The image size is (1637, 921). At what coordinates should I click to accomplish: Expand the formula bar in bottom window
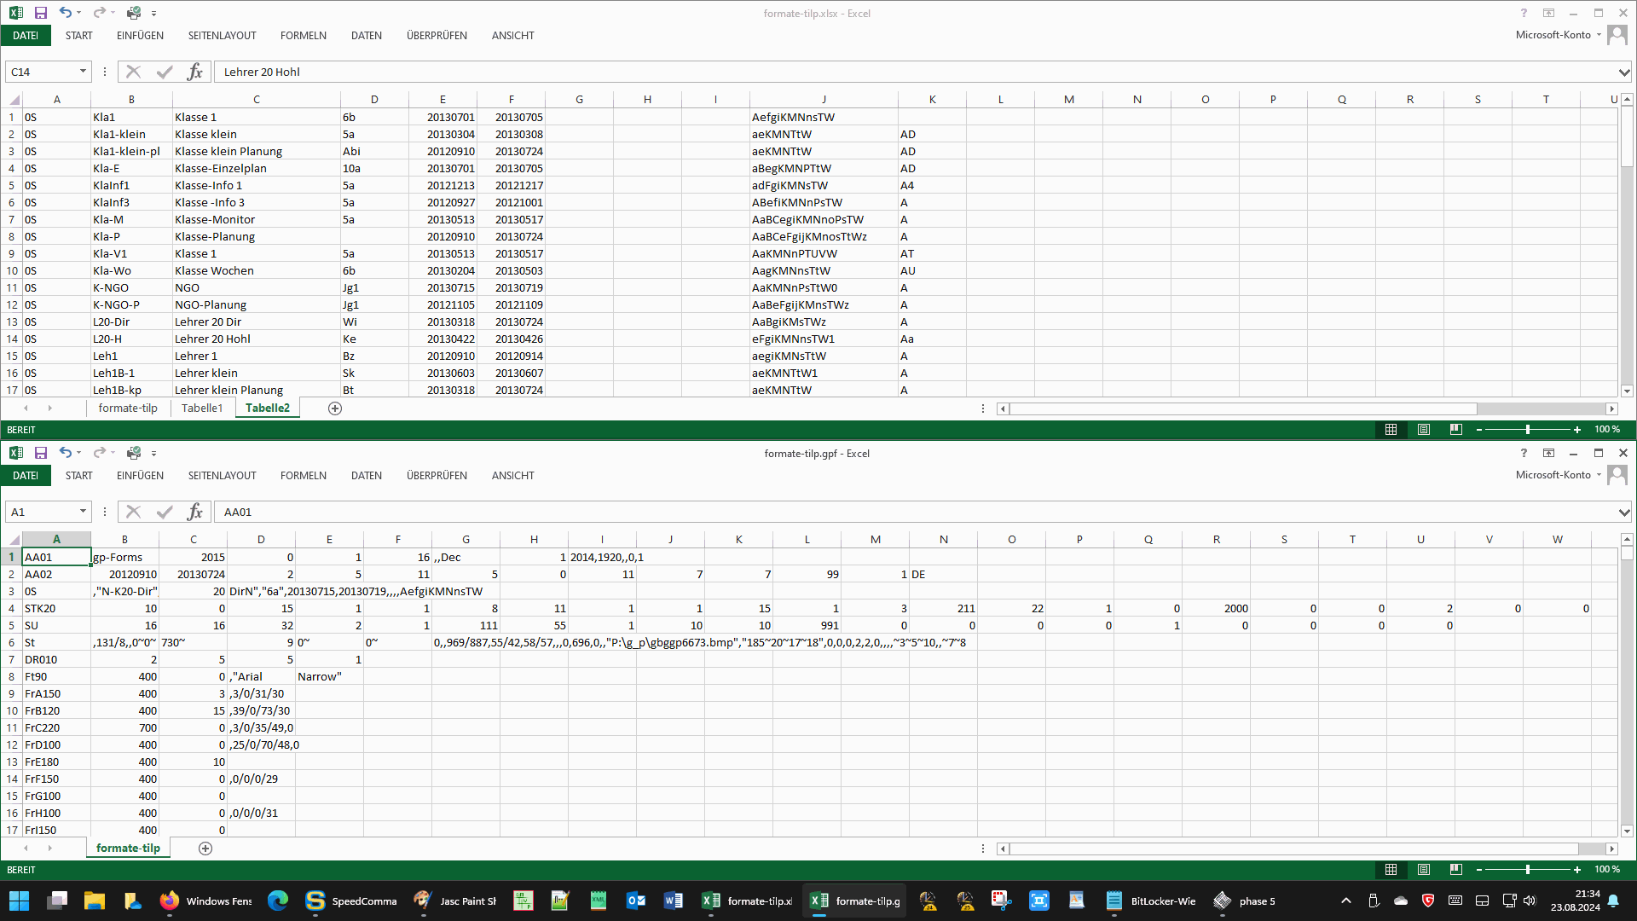point(1623,513)
